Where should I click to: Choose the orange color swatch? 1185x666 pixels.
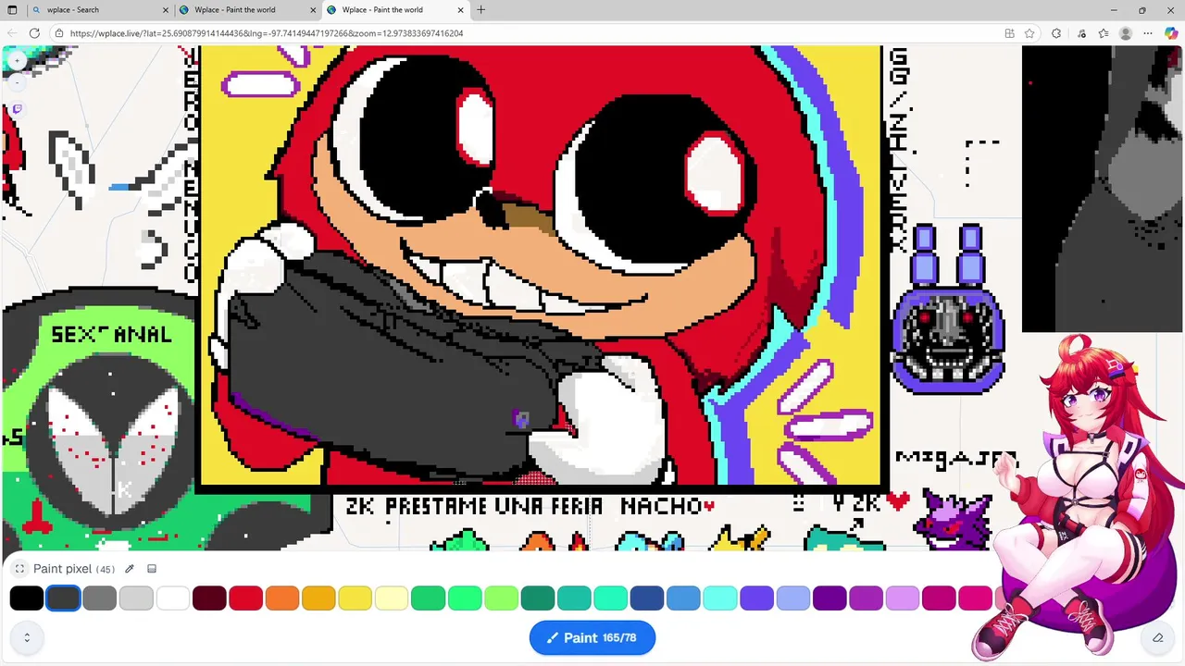click(x=282, y=598)
